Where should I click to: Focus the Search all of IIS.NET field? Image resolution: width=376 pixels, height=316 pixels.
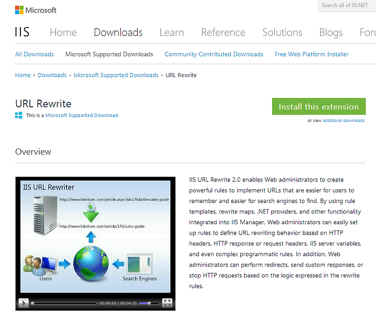click(347, 6)
